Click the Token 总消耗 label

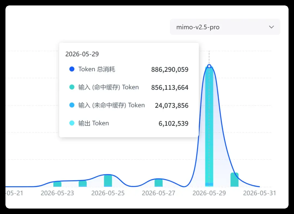point(97,69)
